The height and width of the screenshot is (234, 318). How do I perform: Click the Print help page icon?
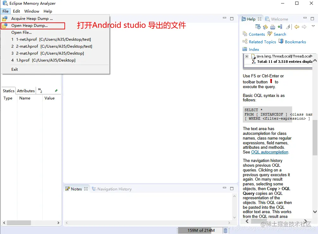pyautogui.click(x=273, y=27)
